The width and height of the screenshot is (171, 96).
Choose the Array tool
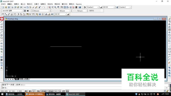click(x=169, y=29)
